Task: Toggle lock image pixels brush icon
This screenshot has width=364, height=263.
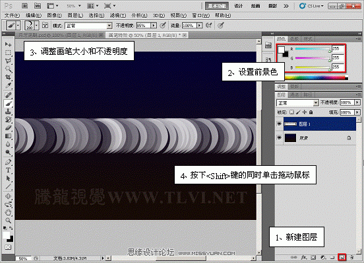Action: [x=298, y=112]
